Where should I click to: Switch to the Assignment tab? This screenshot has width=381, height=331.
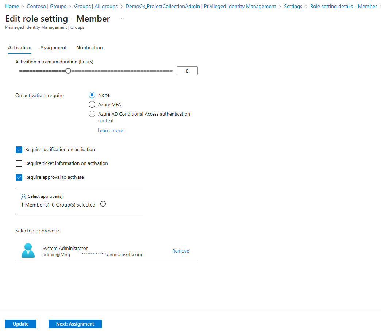tap(53, 47)
